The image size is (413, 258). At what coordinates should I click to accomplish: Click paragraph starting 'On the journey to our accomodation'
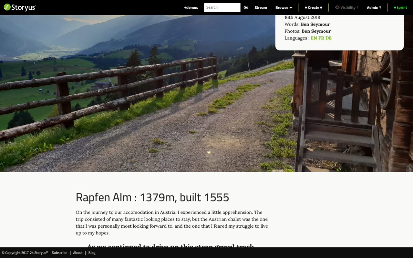[x=172, y=223]
